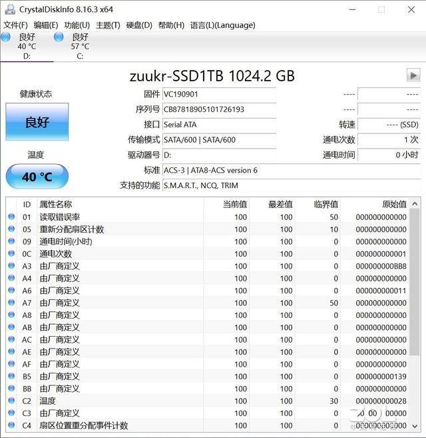Click the 良好 health status button
Viewport: 426px width, 438px height.
tap(37, 122)
